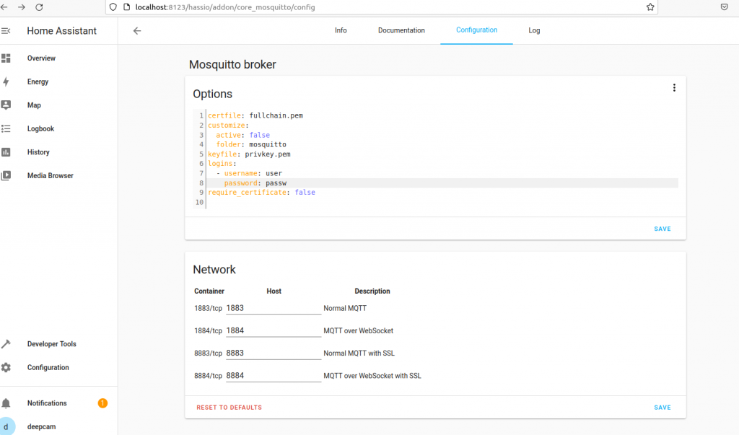
Task: Click the notification count badge
Action: [102, 403]
